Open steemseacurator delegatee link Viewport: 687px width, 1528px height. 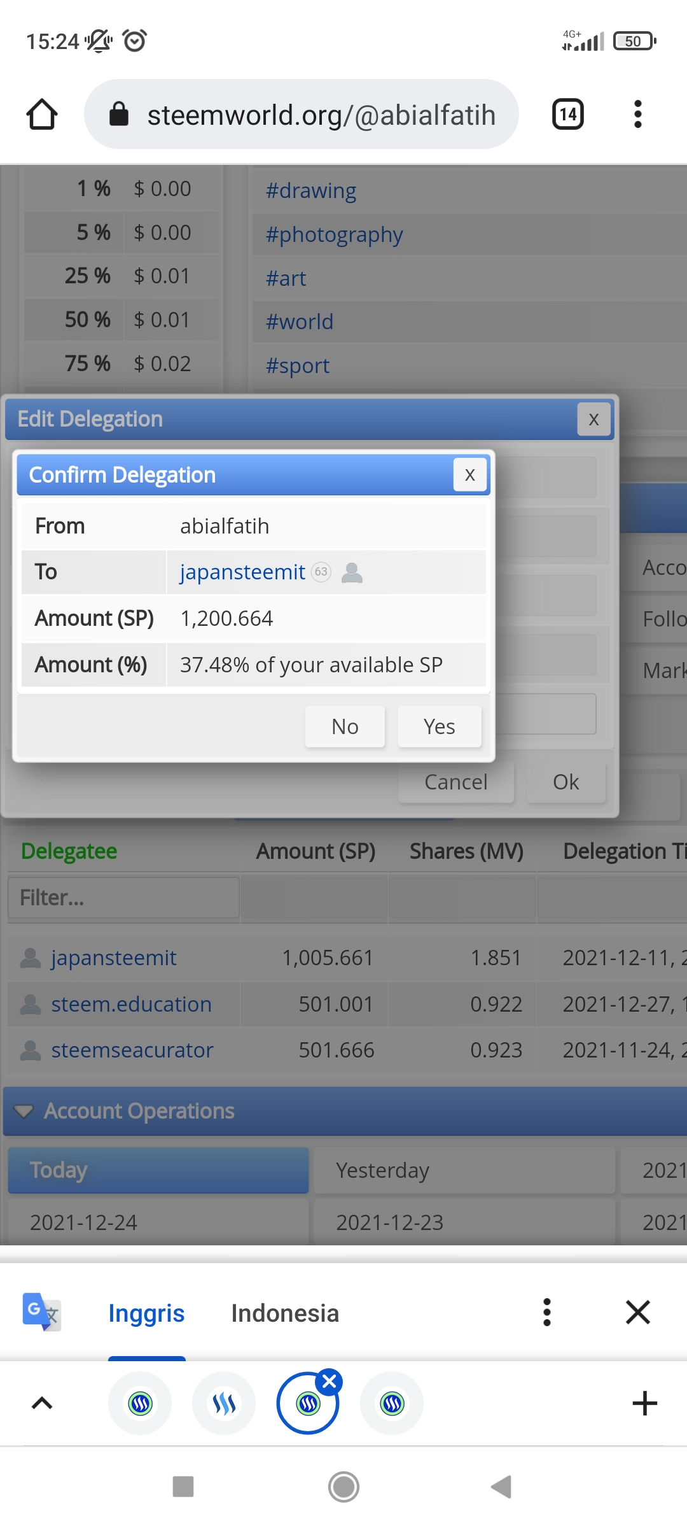point(132,1050)
